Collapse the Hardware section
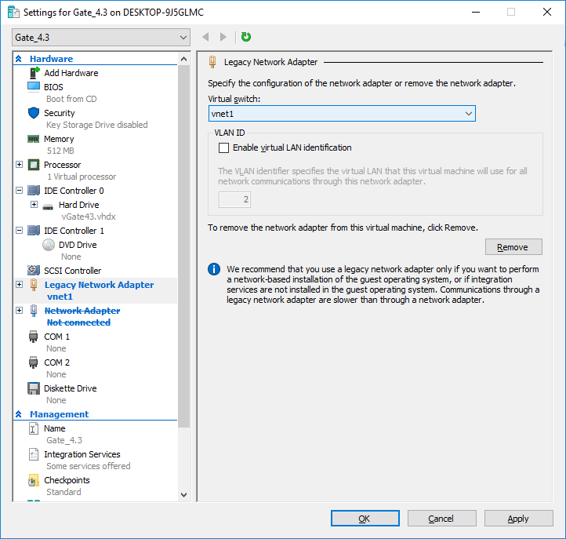Viewport: 566px width, 539px height. coord(18,59)
